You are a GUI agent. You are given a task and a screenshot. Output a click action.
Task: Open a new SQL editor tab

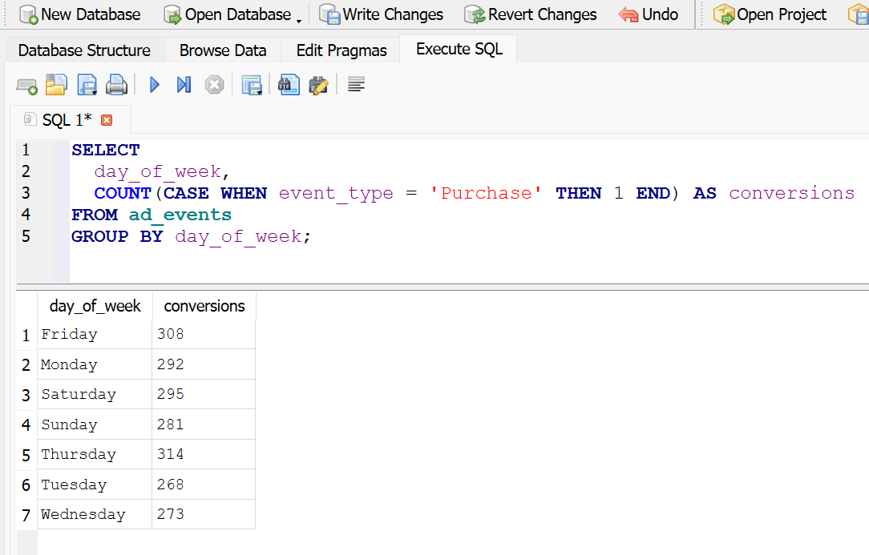[x=26, y=85]
